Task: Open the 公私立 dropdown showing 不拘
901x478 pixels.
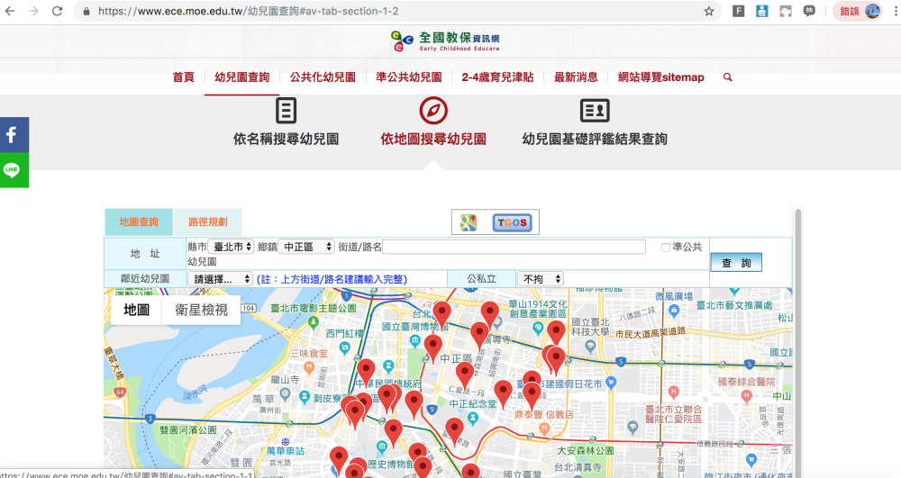Action: click(540, 279)
